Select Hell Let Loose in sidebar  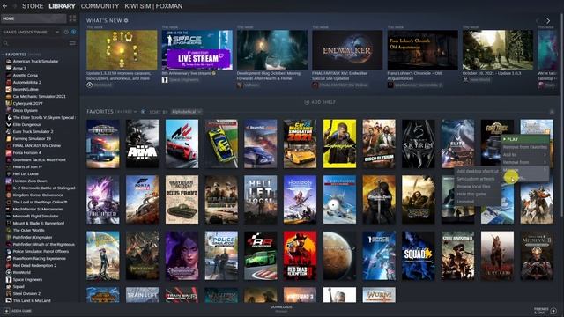click(x=26, y=174)
